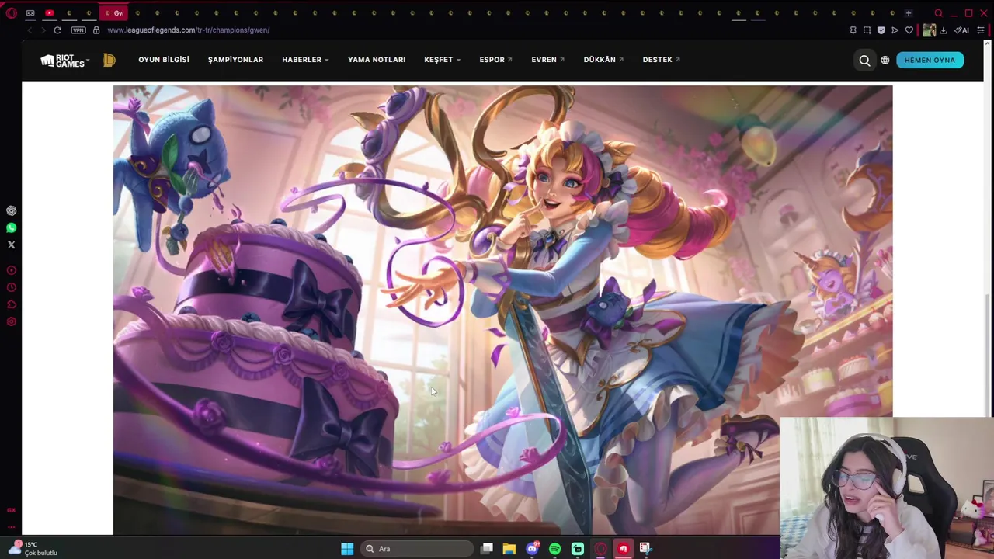The image size is (994, 559).
Task: Click the Gwen Cafe Cuties splash image
Action: click(502, 310)
